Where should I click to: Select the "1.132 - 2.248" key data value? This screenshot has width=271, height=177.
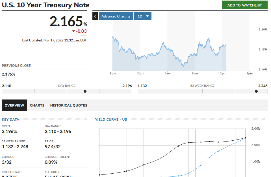(15, 147)
